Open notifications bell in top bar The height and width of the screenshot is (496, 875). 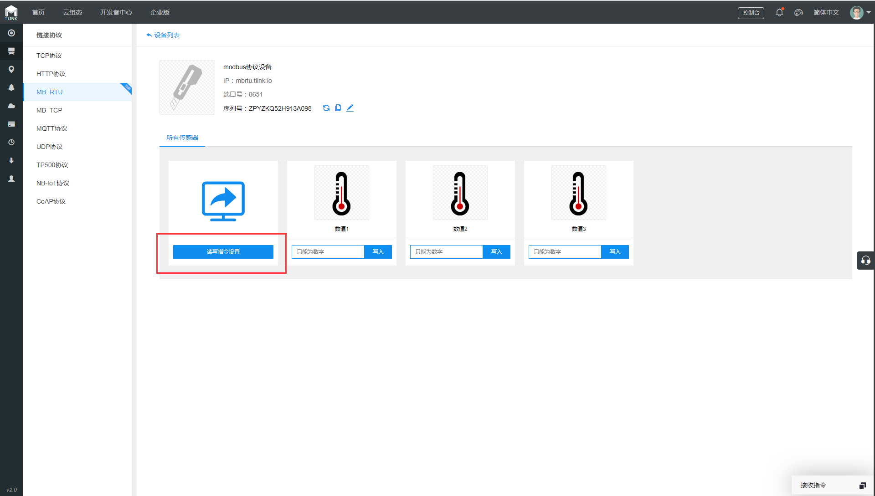pyautogui.click(x=779, y=12)
